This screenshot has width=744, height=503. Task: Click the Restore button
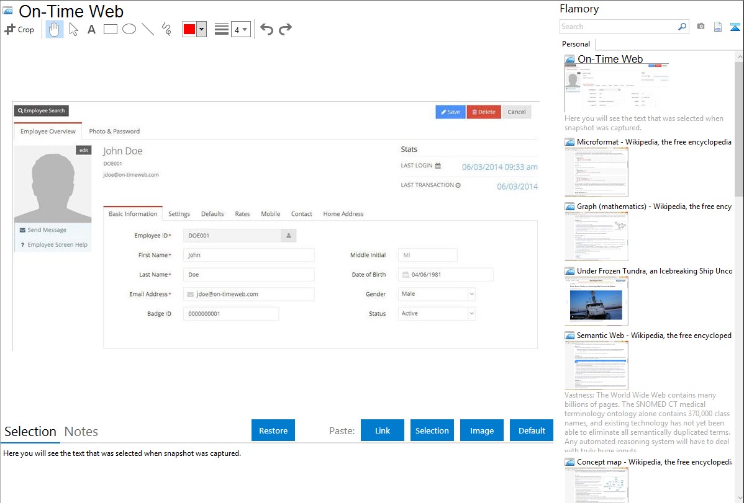[273, 430]
